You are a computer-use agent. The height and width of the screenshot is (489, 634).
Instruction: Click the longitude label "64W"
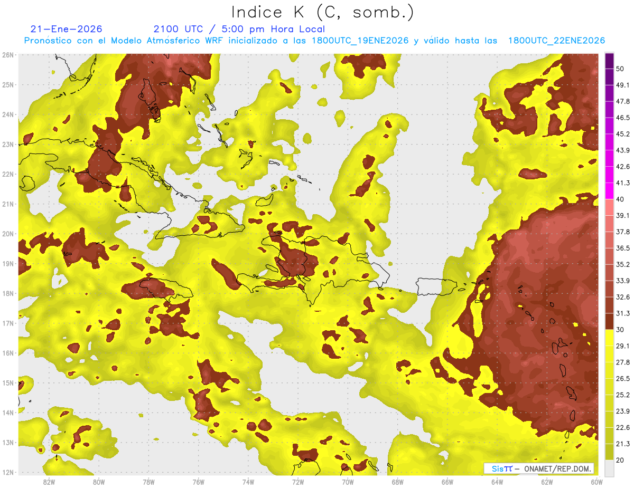(497, 482)
